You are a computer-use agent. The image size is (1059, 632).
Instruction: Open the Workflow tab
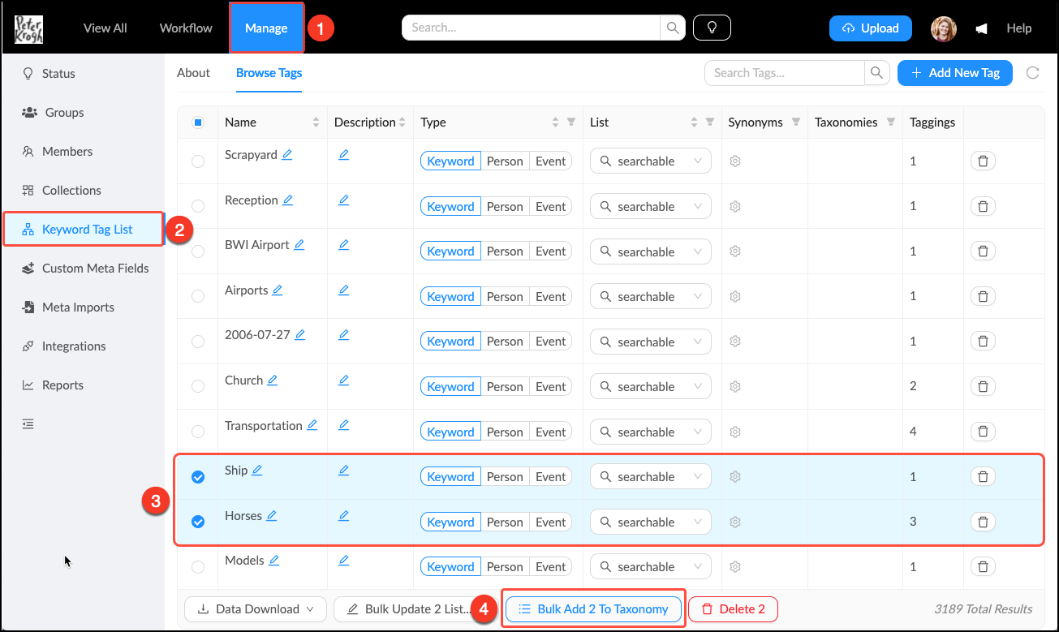(x=186, y=28)
